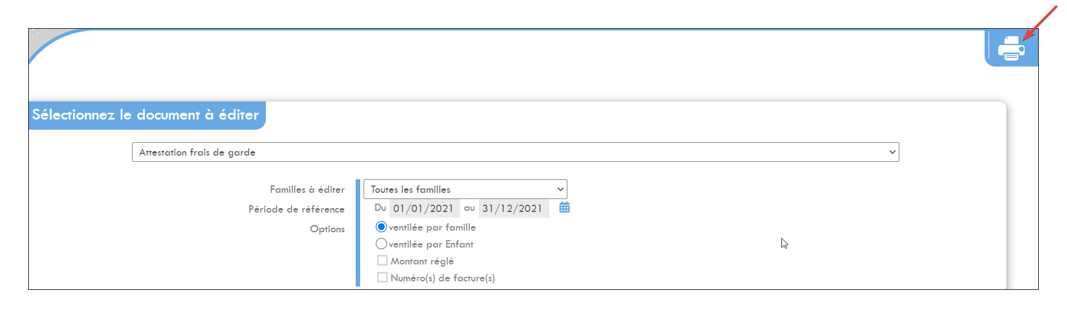The width and height of the screenshot is (1067, 318).
Task: Click the 'Familles à éditer' label
Action: pyautogui.click(x=307, y=189)
